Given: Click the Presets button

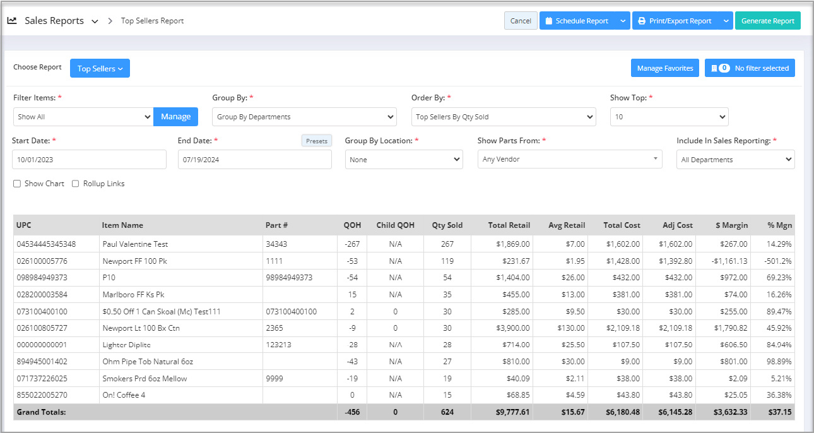Looking at the screenshot, I should coord(317,141).
